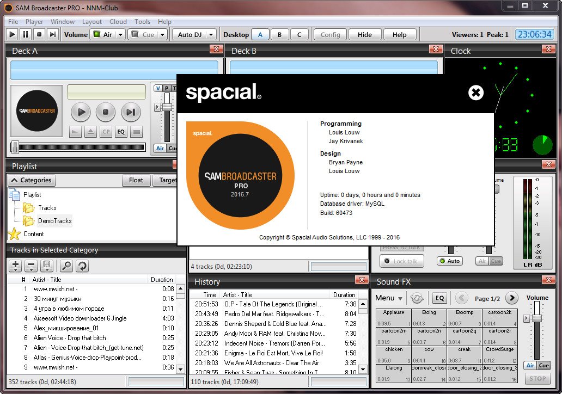Eject the track from Deck A
The width and height of the screenshot is (562, 394).
click(x=90, y=132)
